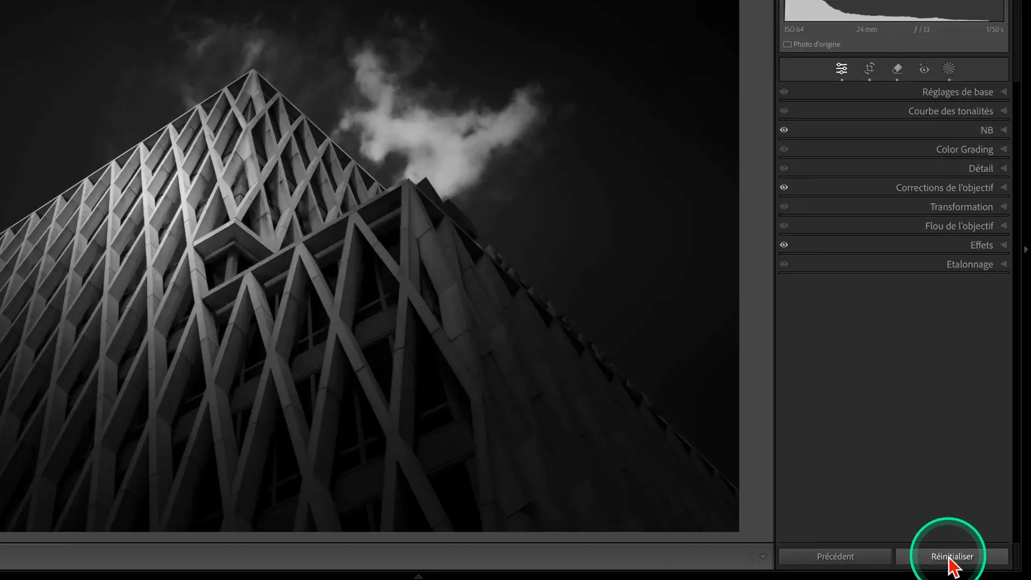Open the Color Grading panel header
The width and height of the screenshot is (1031, 580).
point(894,149)
